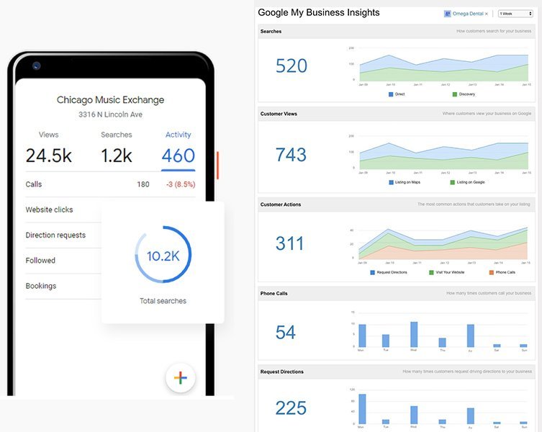Click the 311 customer actions total
Viewport: 542px width, 432px height.
[x=289, y=243]
